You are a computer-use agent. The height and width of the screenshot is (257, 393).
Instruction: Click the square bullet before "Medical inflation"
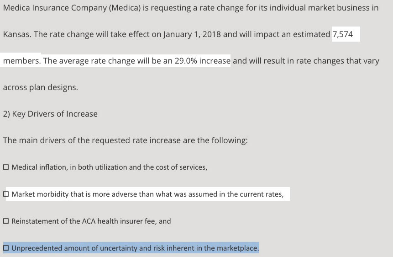coord(5,167)
